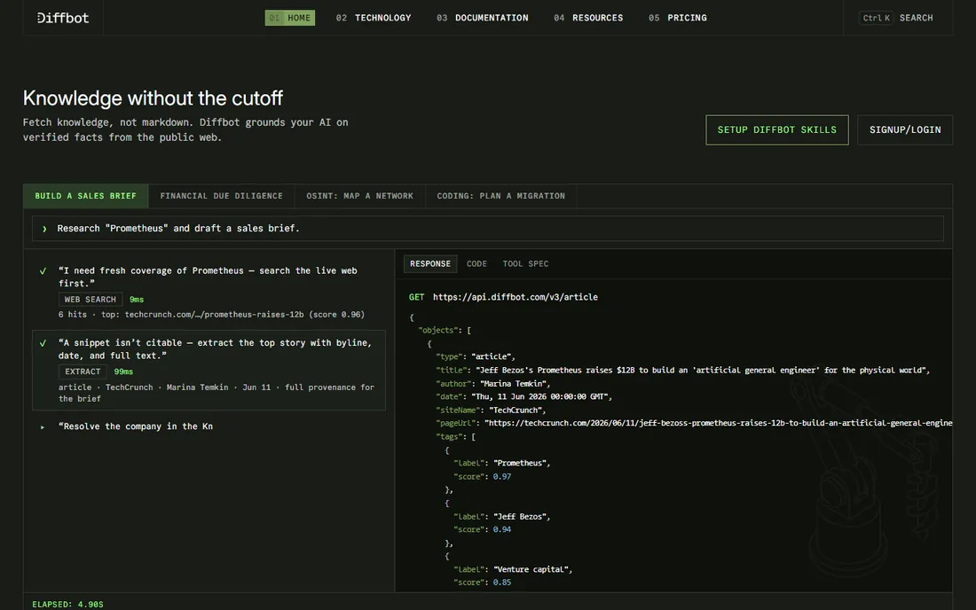976x610 pixels.
Task: Click the techcrunch.com pageUrl value
Action: coord(719,423)
